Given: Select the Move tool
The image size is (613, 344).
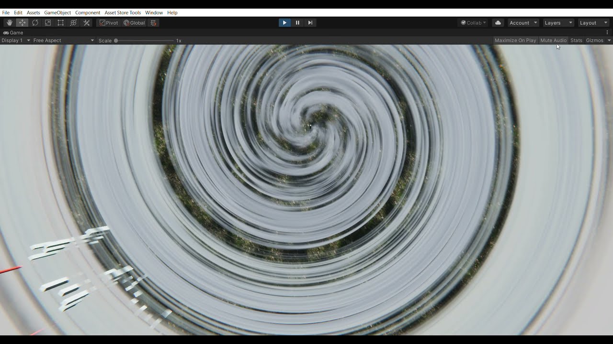Looking at the screenshot, I should click(22, 22).
